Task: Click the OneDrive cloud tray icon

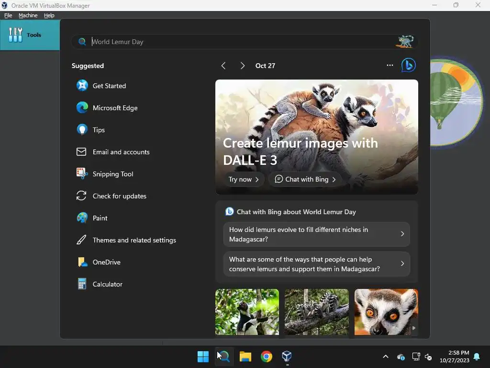Action: 401,356
